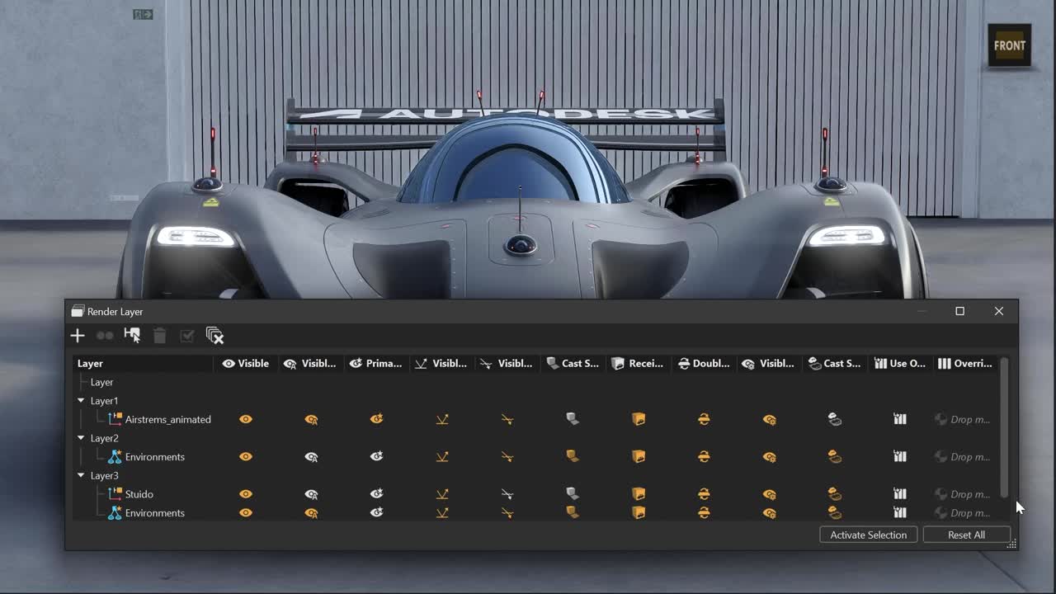
Task: Toggle Visible eye for Layer3's Environments
Action: [x=246, y=512]
